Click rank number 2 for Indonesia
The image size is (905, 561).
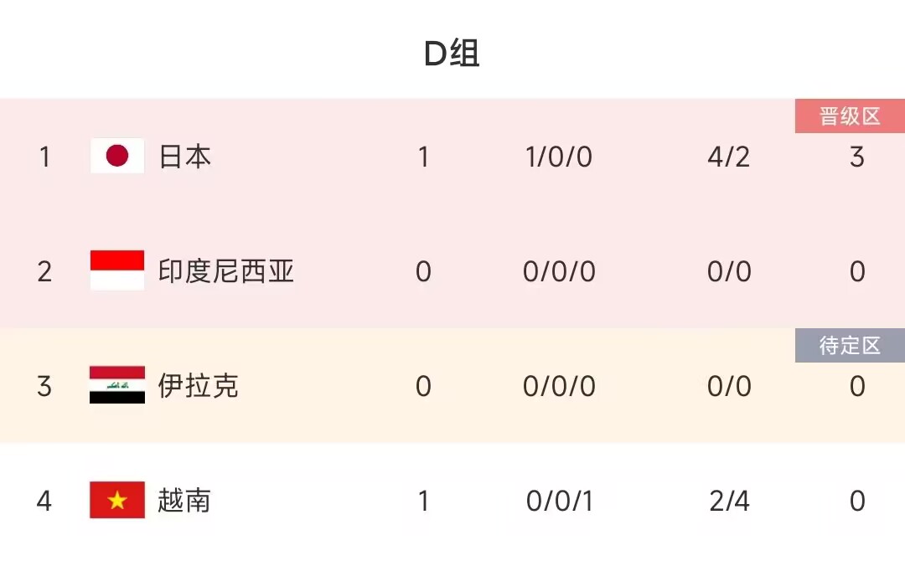[x=44, y=271]
